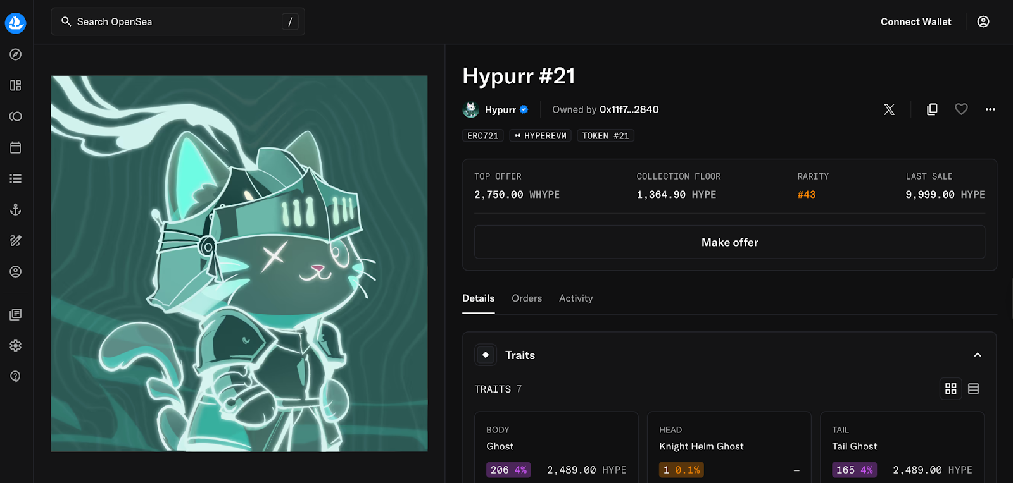Open the Collections grid icon in sidebar

tap(16, 85)
